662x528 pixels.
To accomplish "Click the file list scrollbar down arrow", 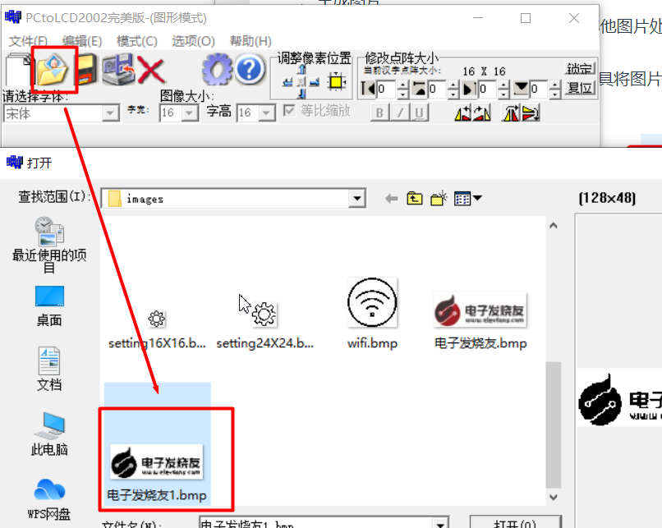I will pyautogui.click(x=554, y=497).
